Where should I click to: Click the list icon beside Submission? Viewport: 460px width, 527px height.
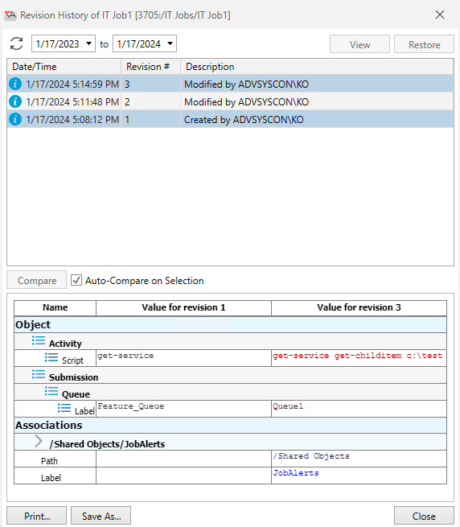point(39,374)
